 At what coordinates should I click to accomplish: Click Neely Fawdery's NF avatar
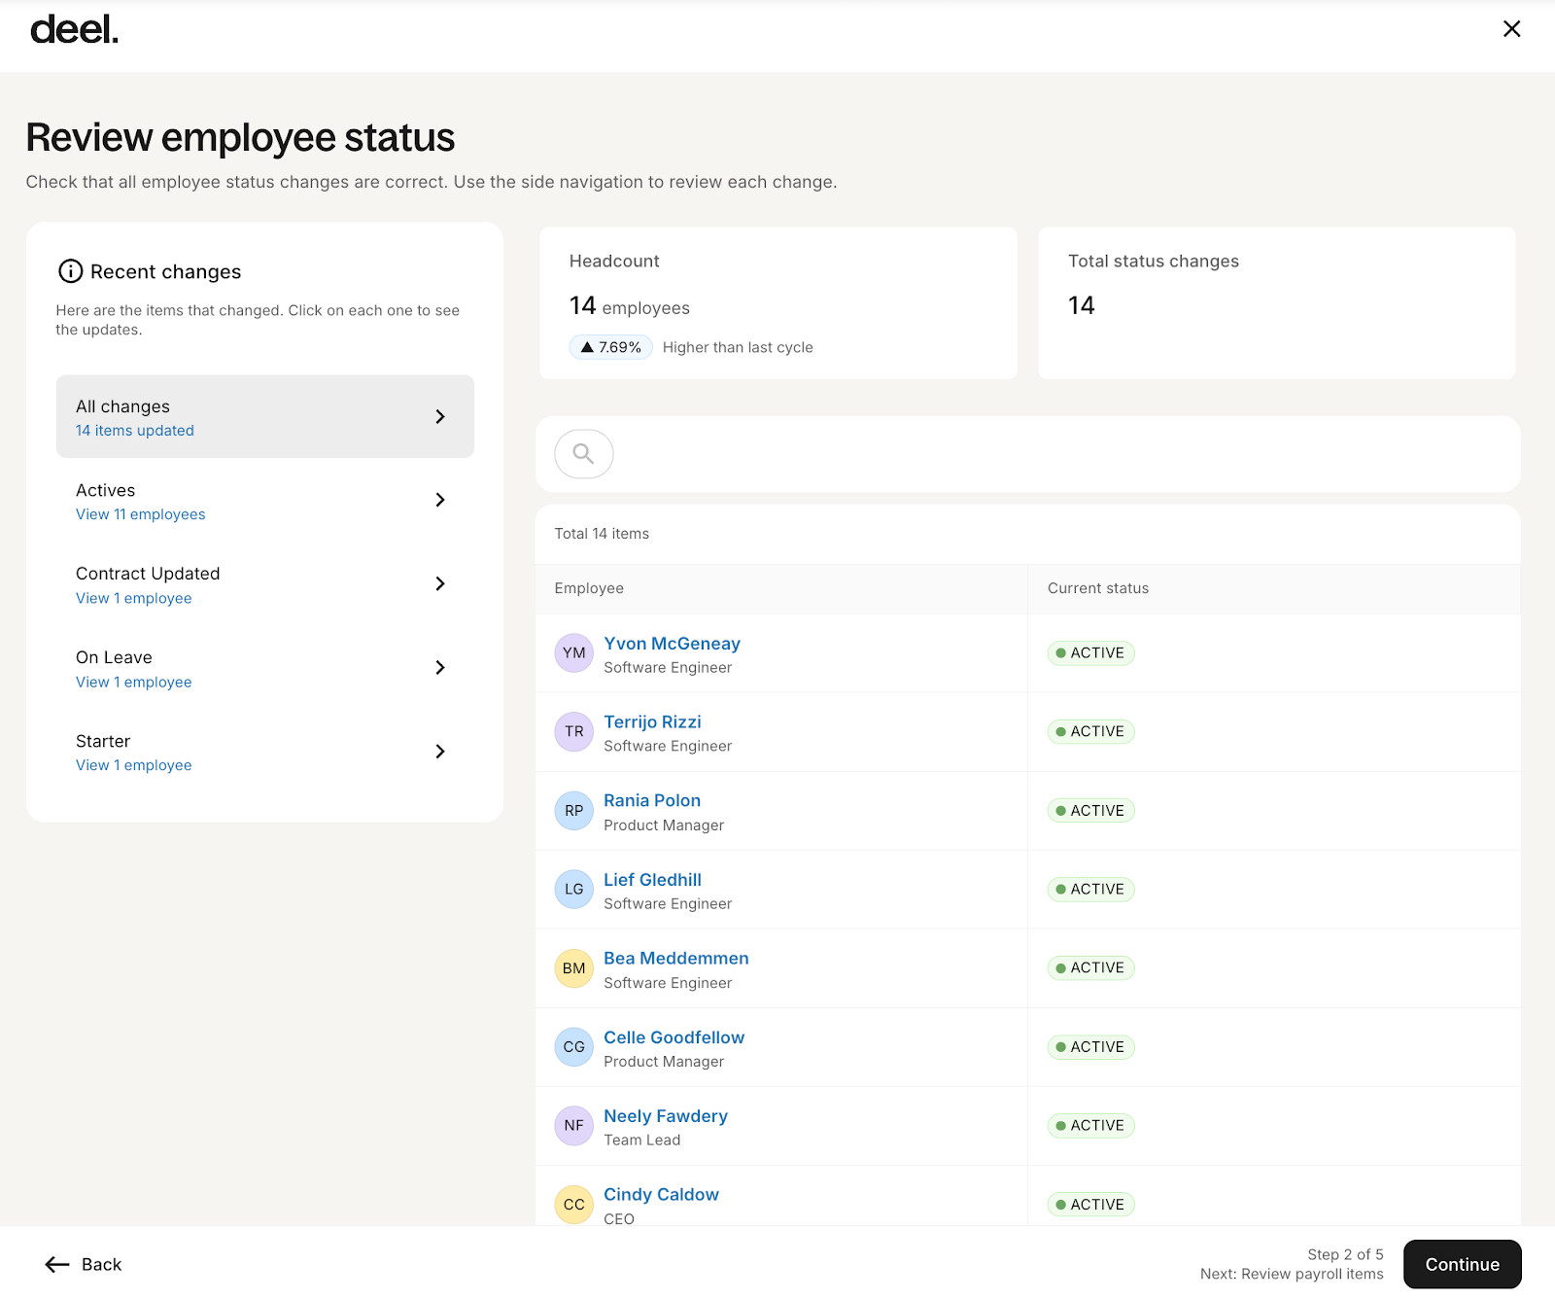[x=573, y=1125]
